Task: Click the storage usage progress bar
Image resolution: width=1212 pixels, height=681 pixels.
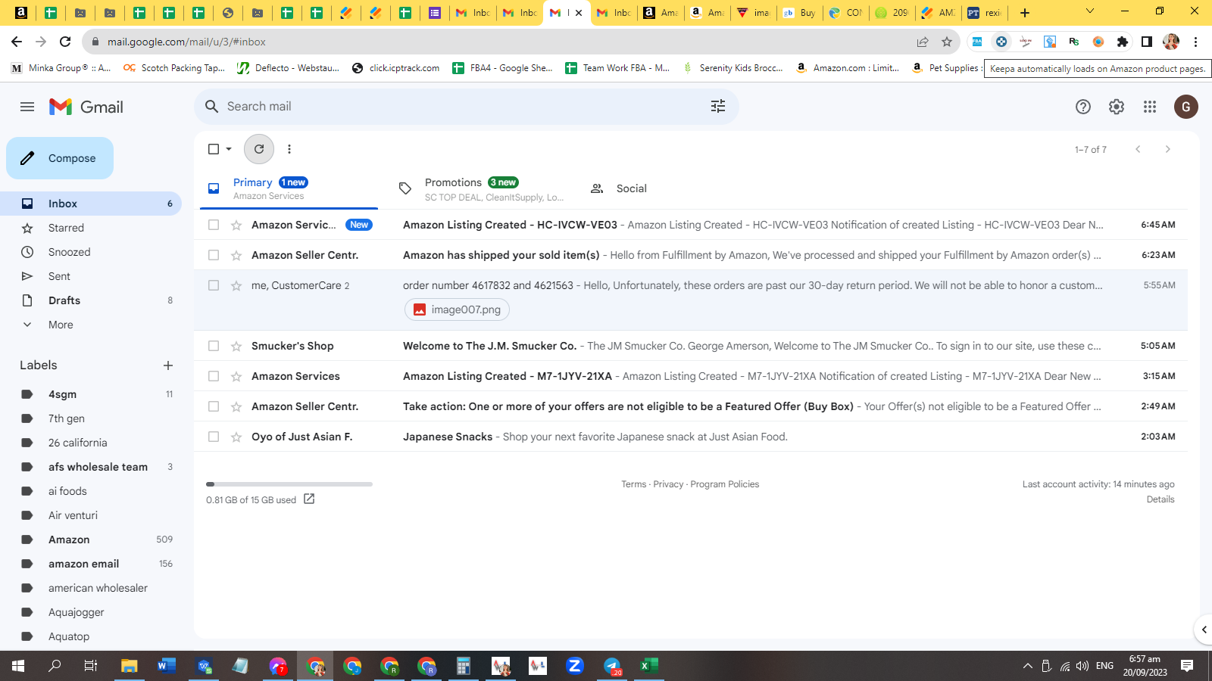Action: click(289, 484)
